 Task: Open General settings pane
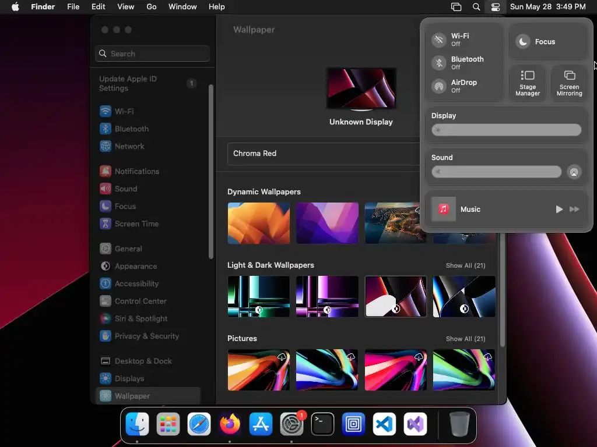click(x=148, y=249)
